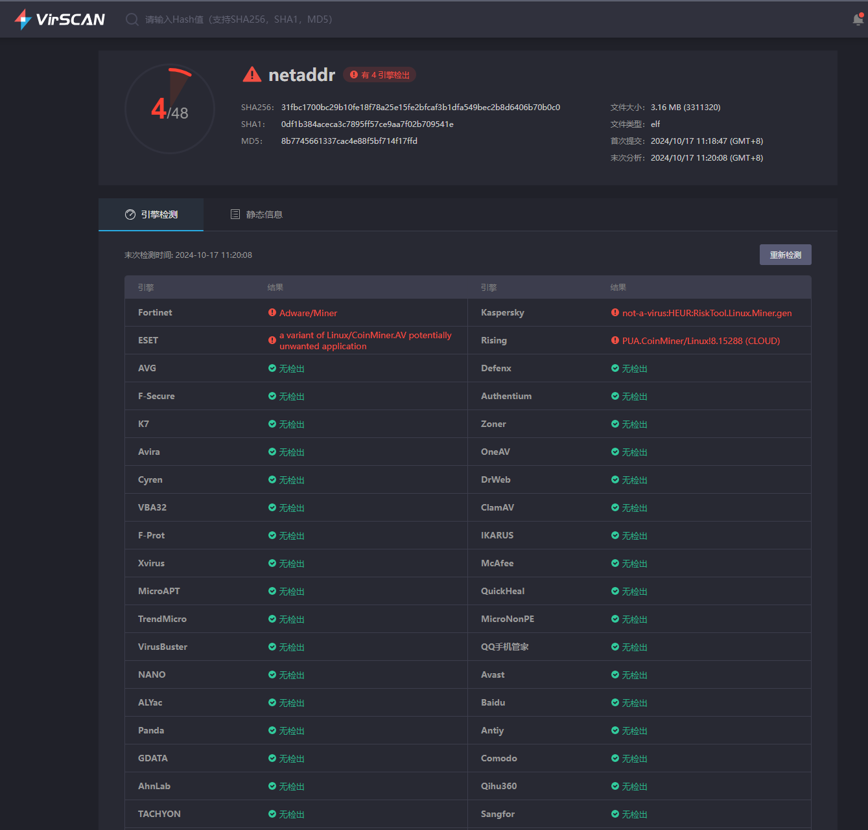Click the IKARUS engine name
The width and height of the screenshot is (868, 830).
click(497, 535)
